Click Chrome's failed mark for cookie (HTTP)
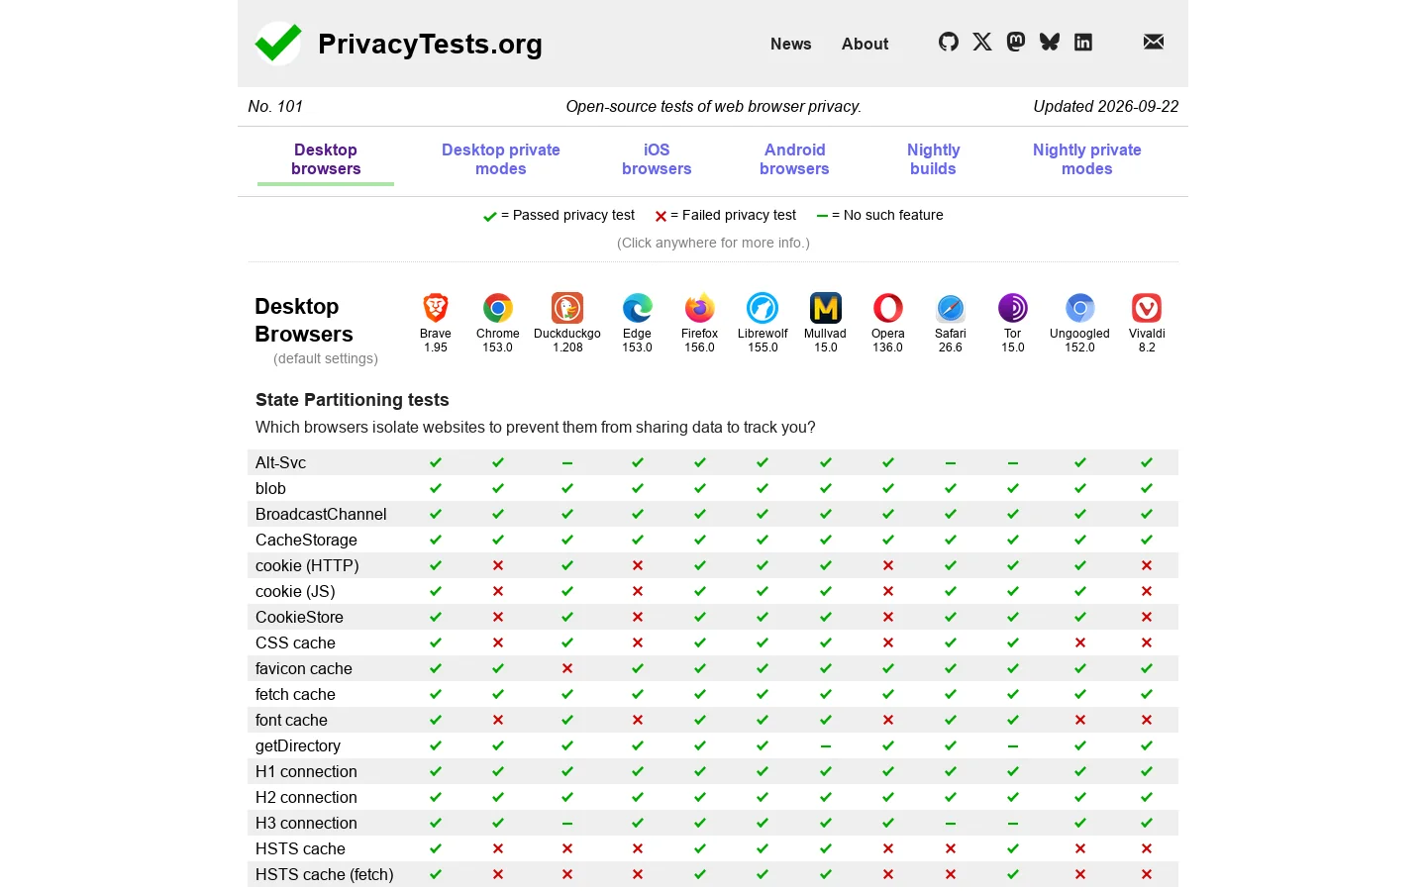The image size is (1426, 891). coord(498,565)
